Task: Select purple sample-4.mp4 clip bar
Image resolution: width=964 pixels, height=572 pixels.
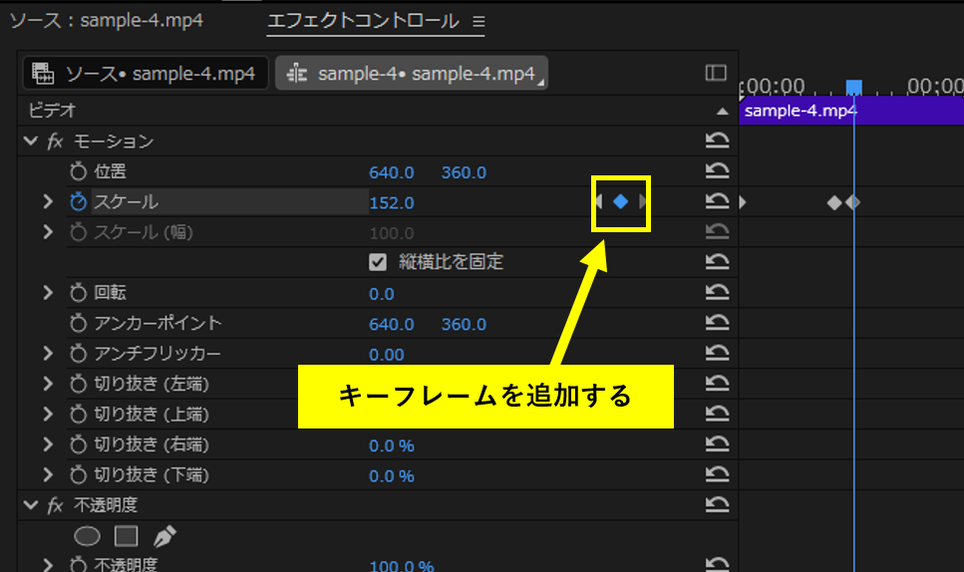Action: (x=851, y=111)
